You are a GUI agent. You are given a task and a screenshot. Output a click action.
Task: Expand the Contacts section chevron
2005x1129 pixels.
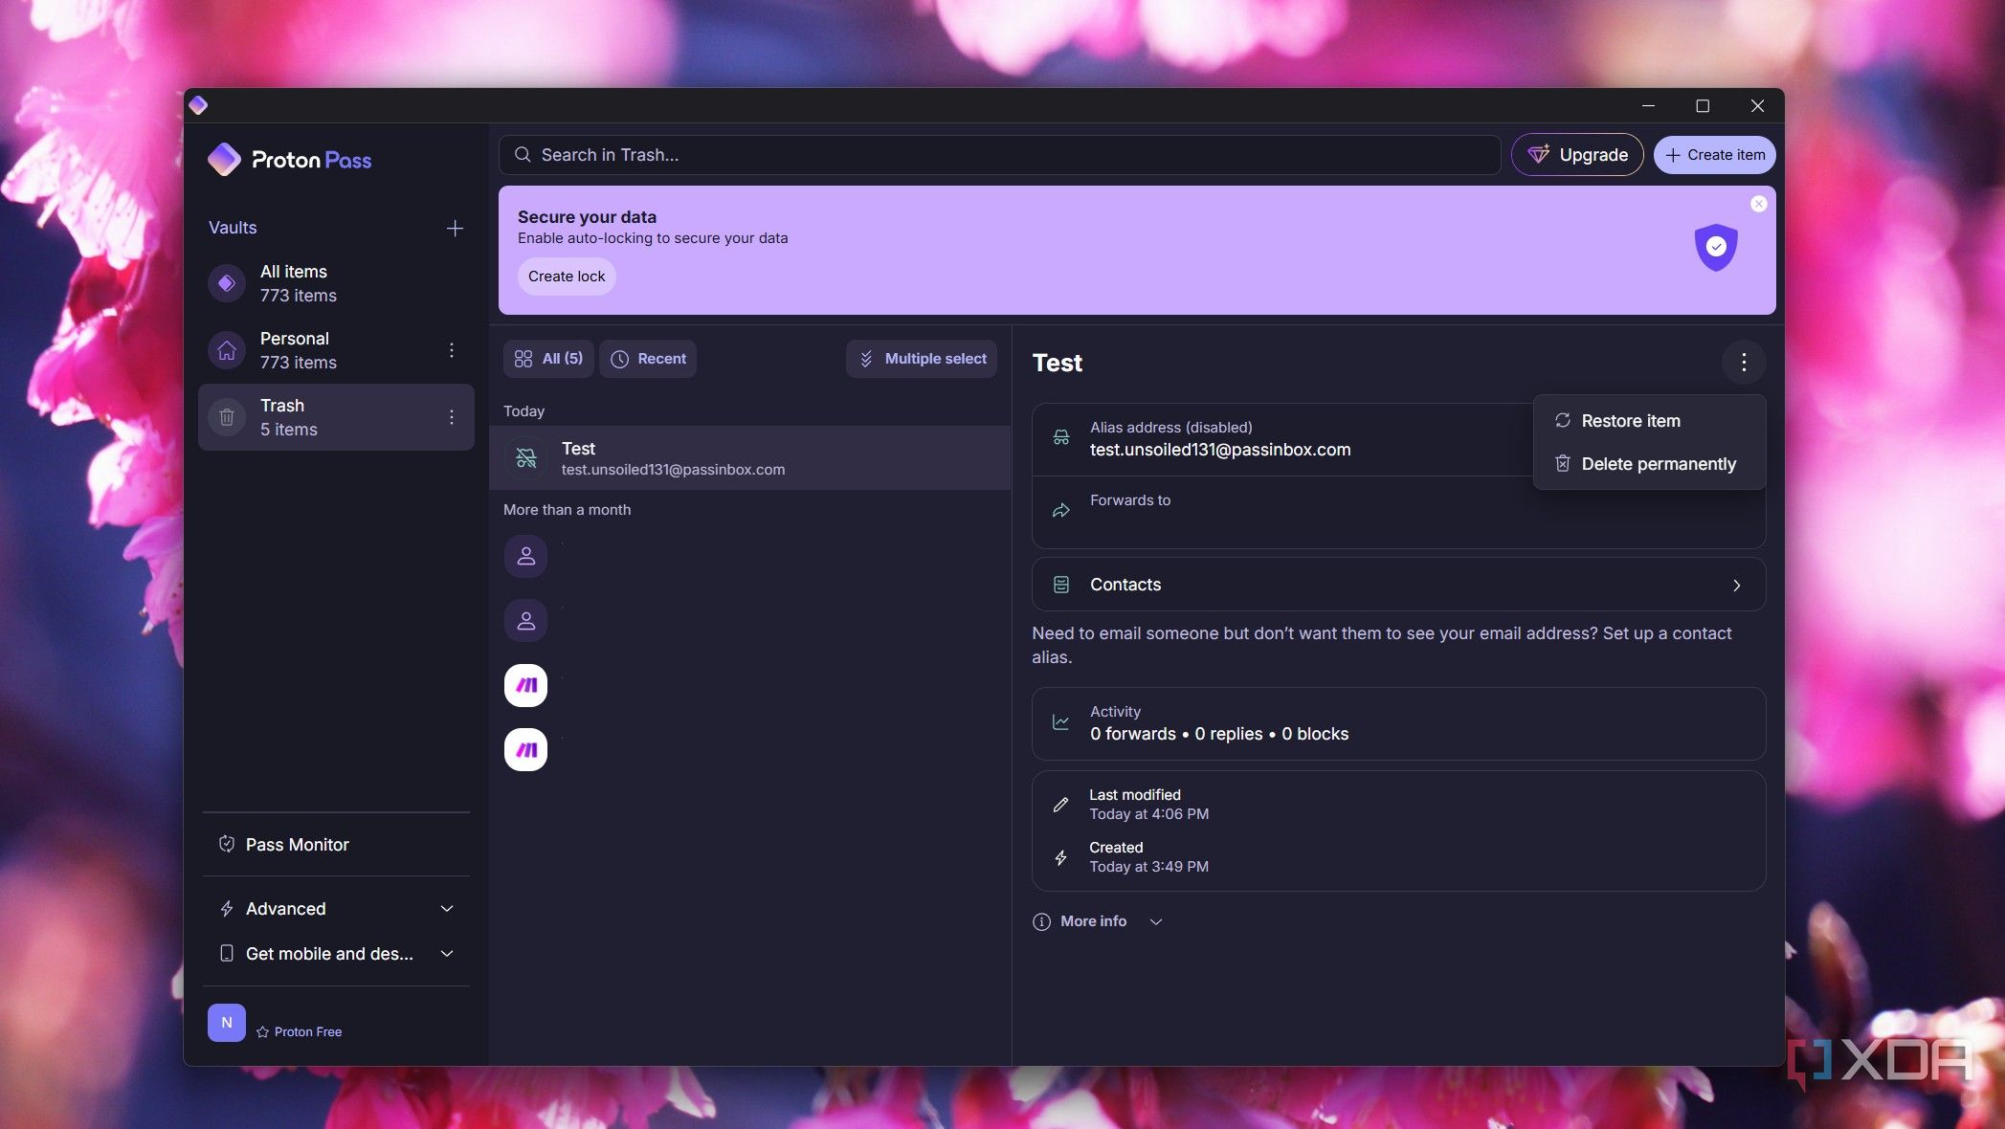pos(1736,586)
